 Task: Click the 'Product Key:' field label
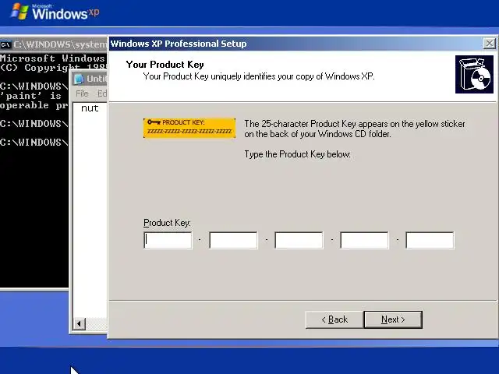click(x=167, y=223)
